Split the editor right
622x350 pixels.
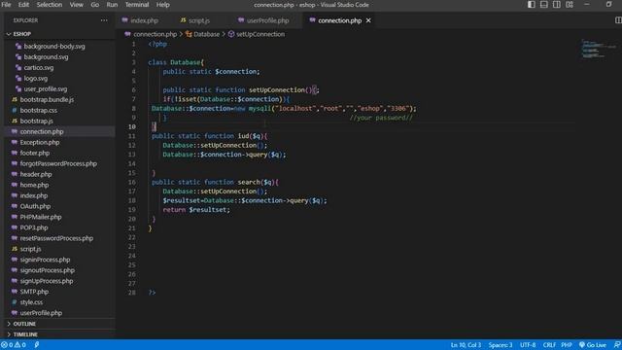point(618,20)
